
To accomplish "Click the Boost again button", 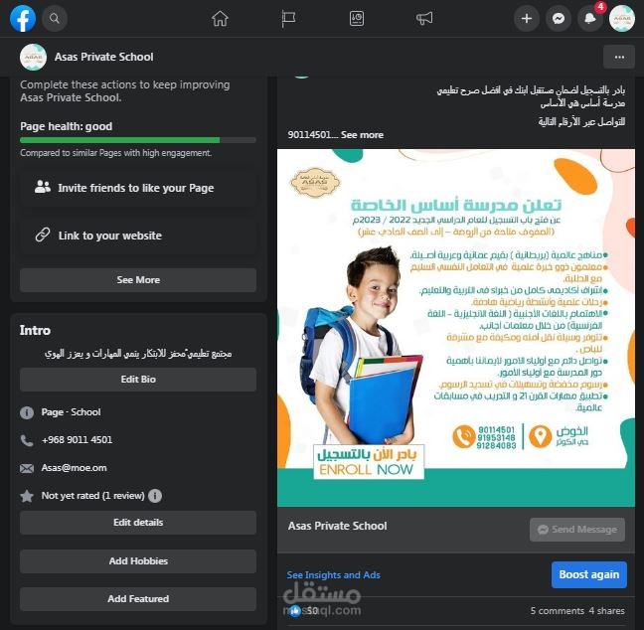I will 589,574.
